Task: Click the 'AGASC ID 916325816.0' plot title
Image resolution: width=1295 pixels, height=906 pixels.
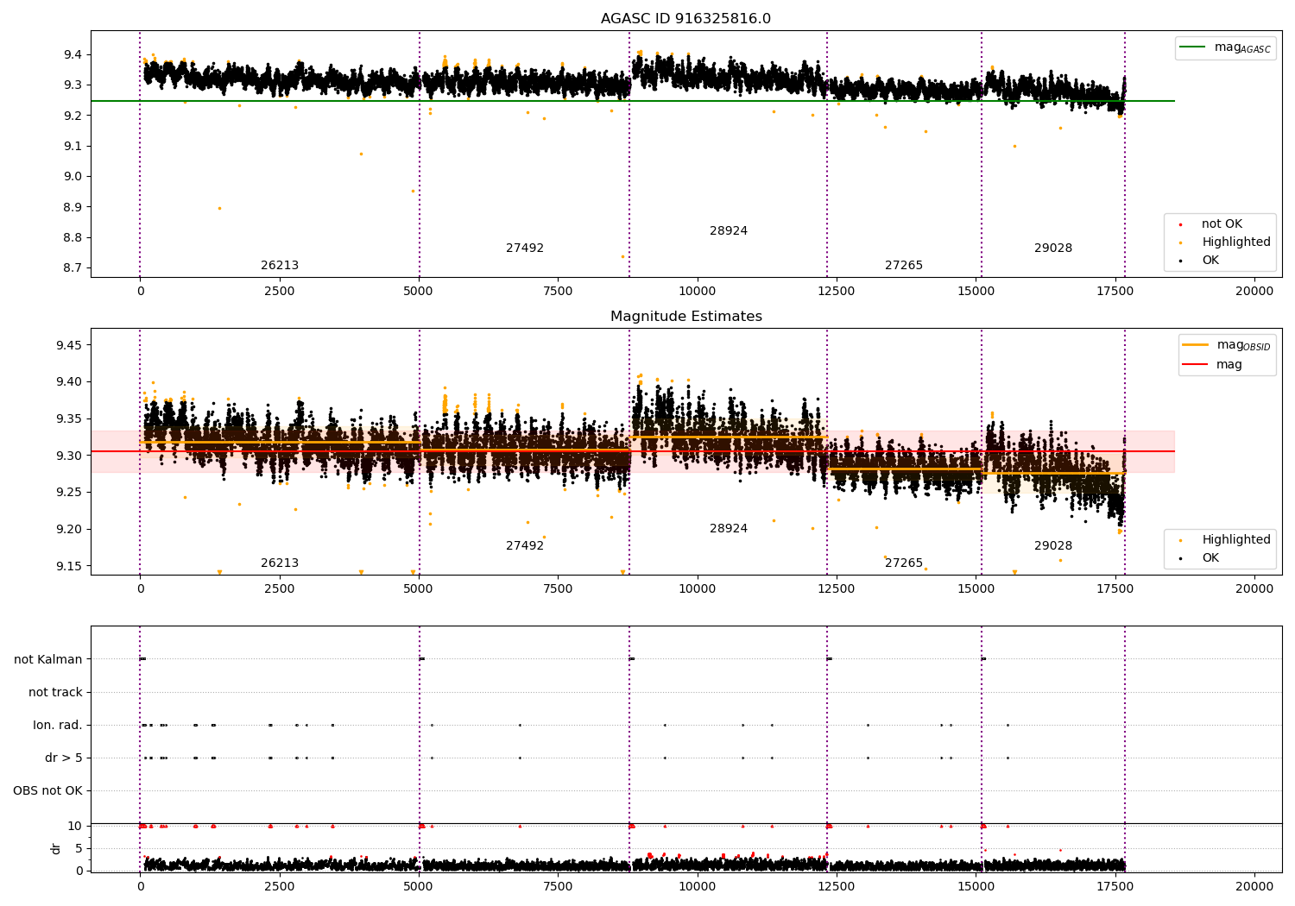Action: 685,19
